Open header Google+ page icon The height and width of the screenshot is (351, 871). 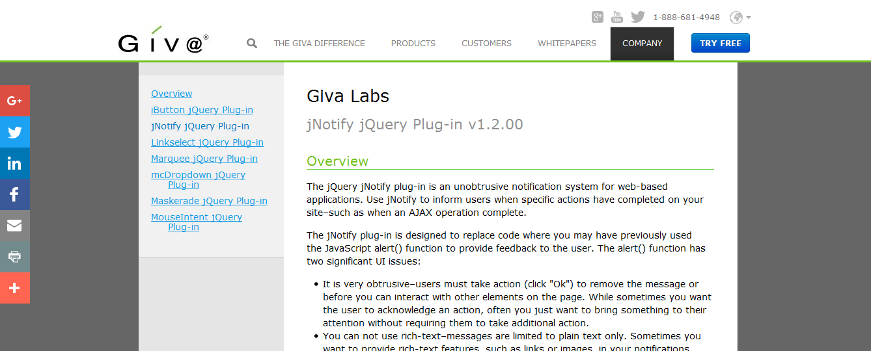(598, 17)
